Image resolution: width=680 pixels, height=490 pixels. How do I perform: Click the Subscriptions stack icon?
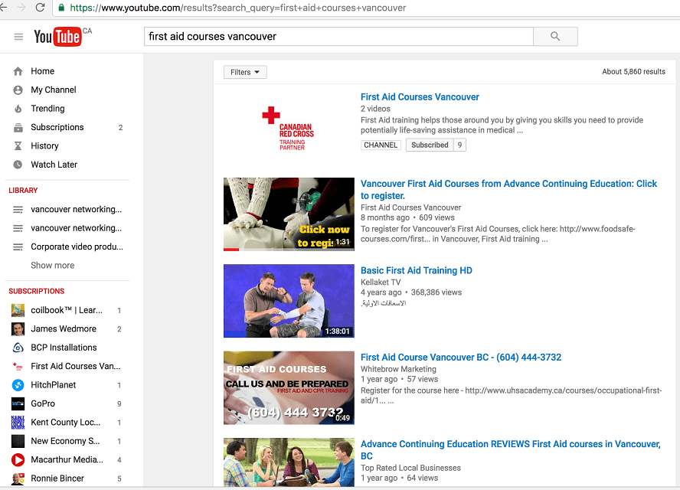point(18,128)
